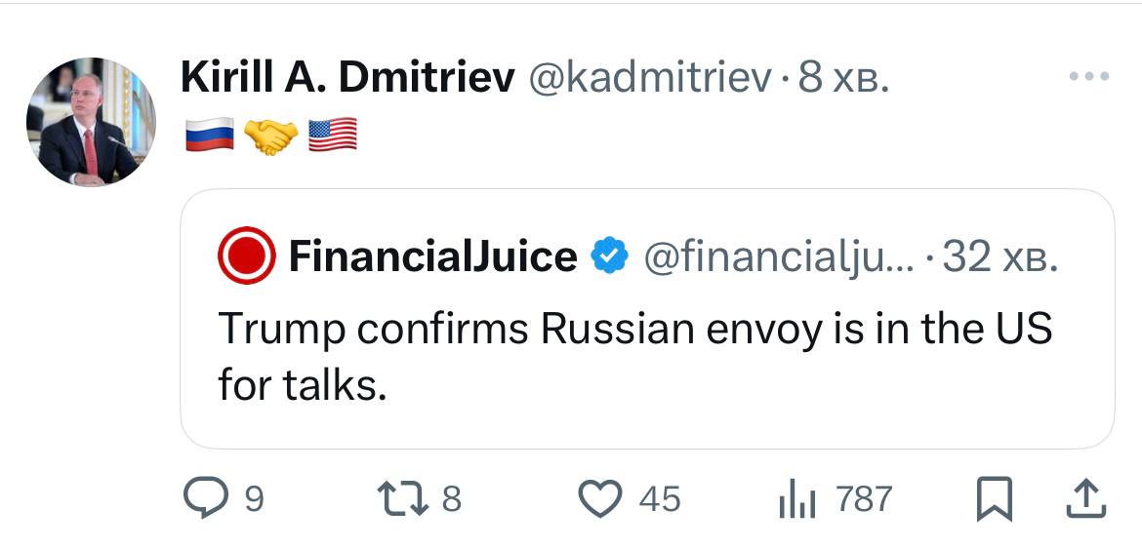Open view analytics bar chart icon
Viewport: 1142px width, 550px height.
[x=796, y=499]
